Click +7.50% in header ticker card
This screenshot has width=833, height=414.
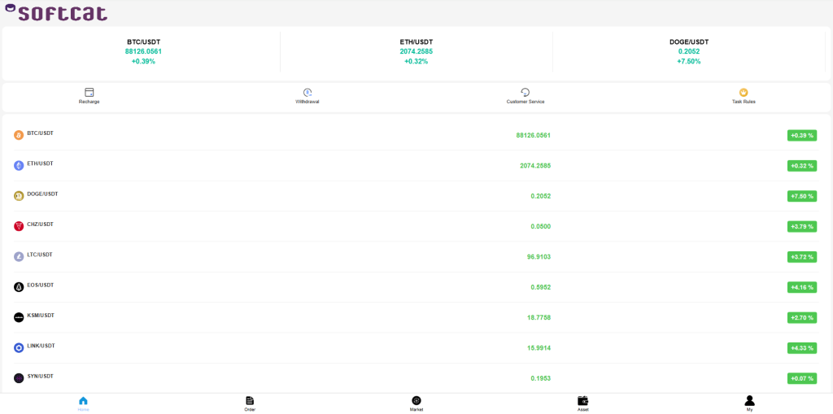[x=689, y=62]
